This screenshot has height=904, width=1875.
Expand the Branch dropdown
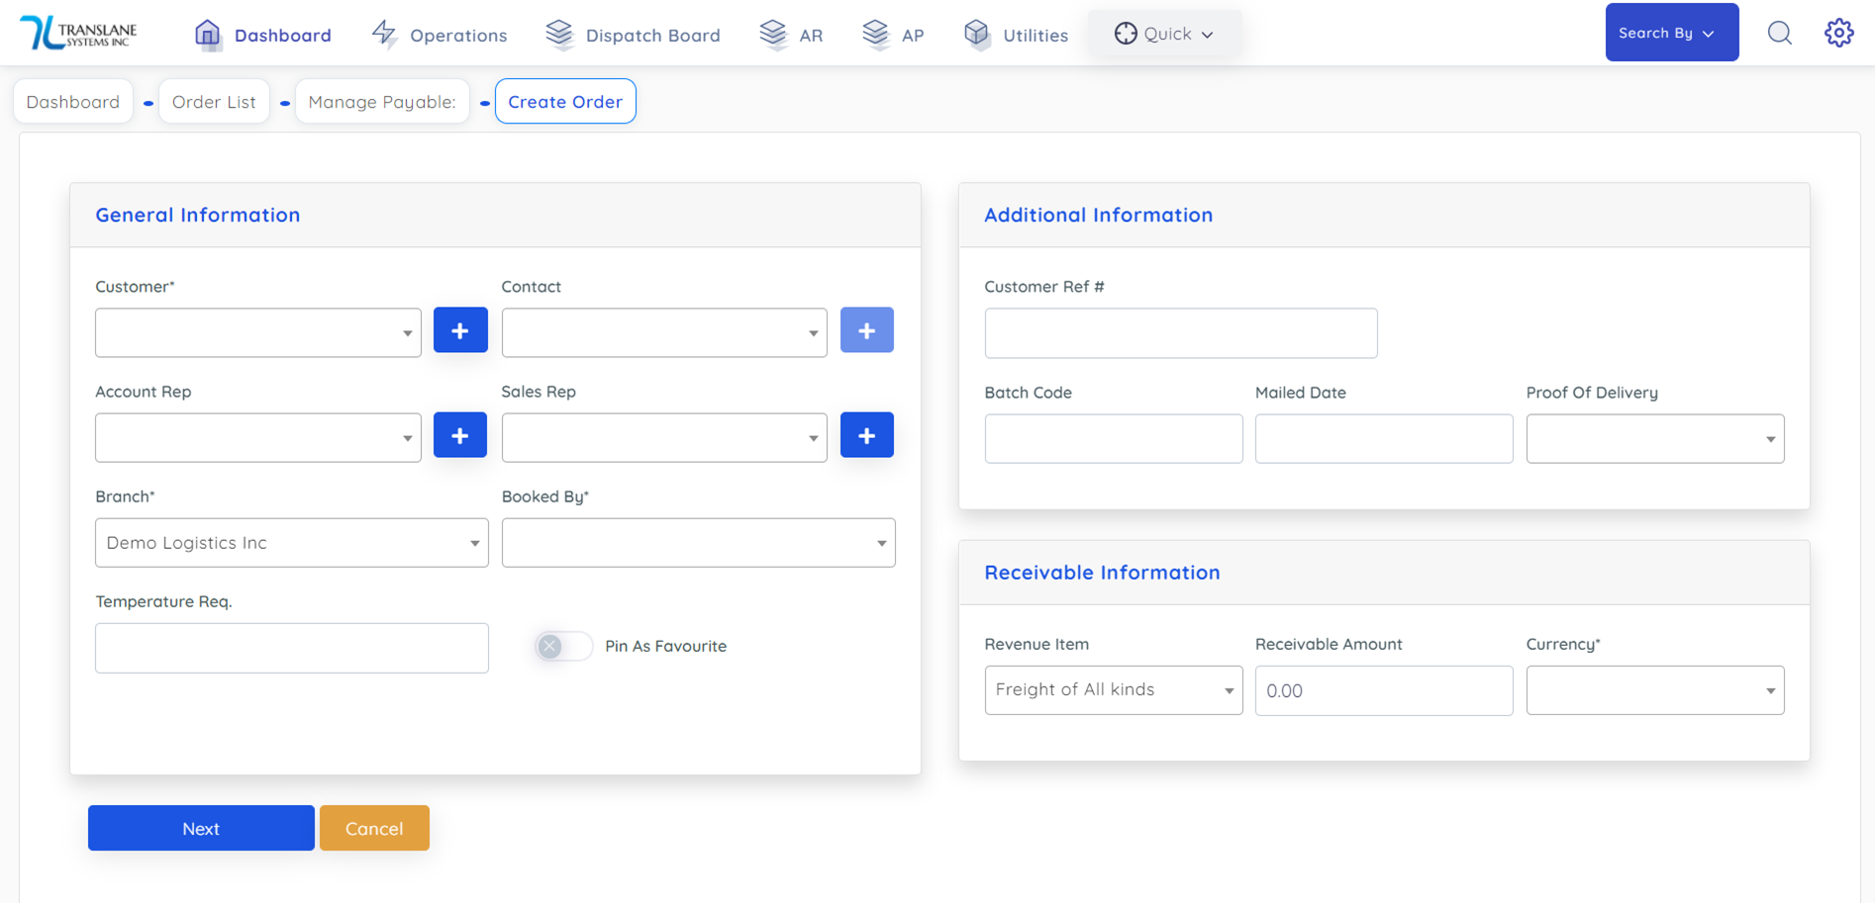[291, 543]
